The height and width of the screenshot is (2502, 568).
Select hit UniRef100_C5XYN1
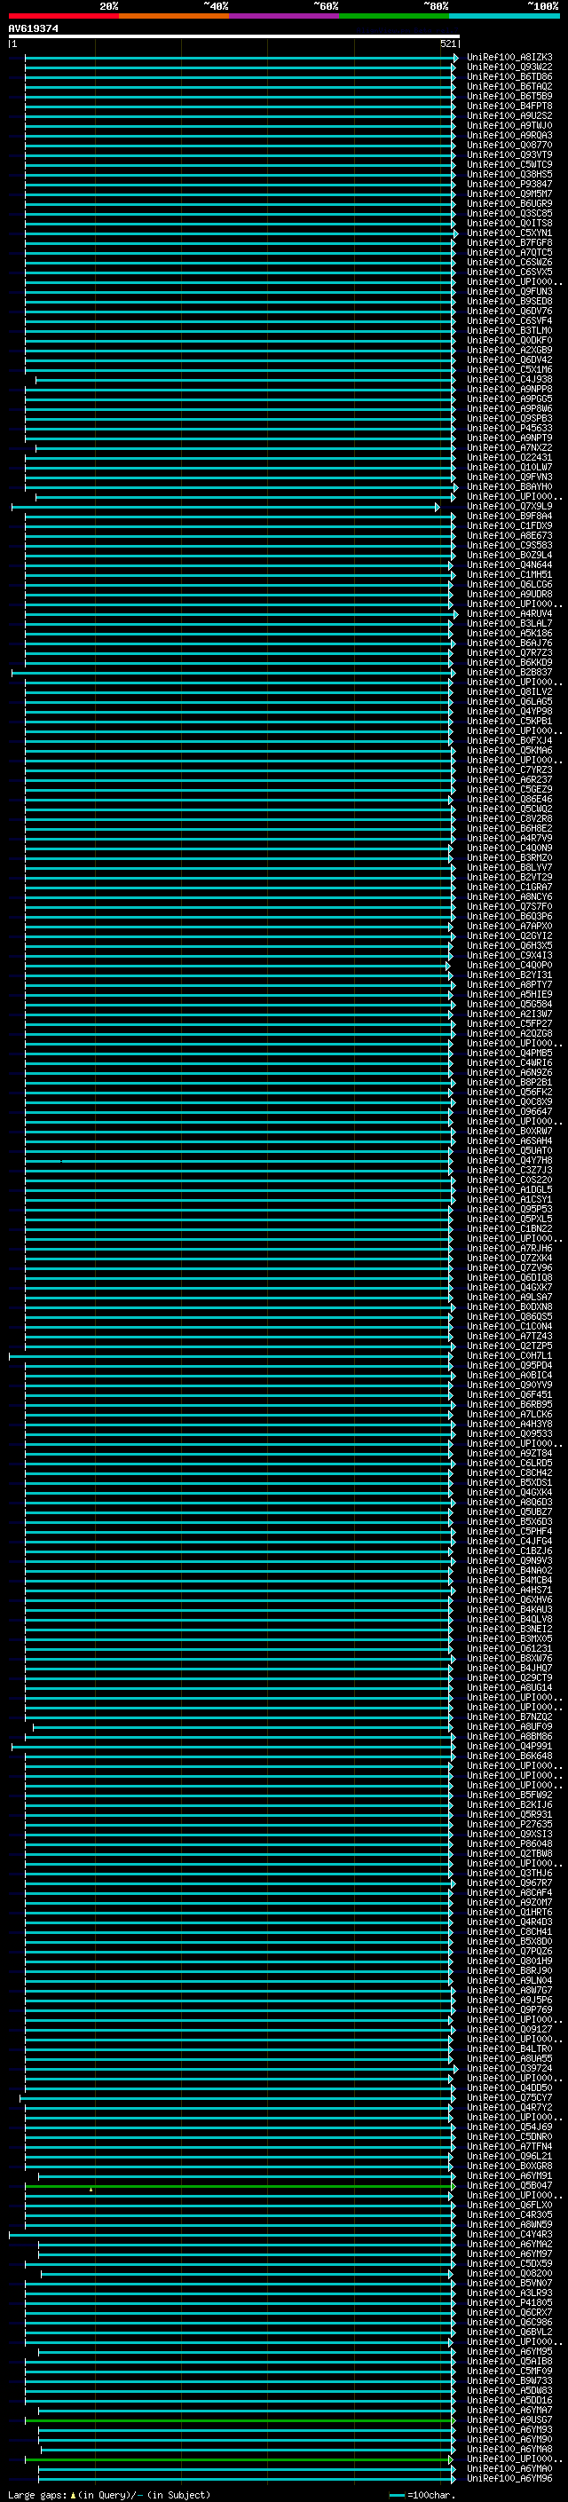tap(509, 233)
